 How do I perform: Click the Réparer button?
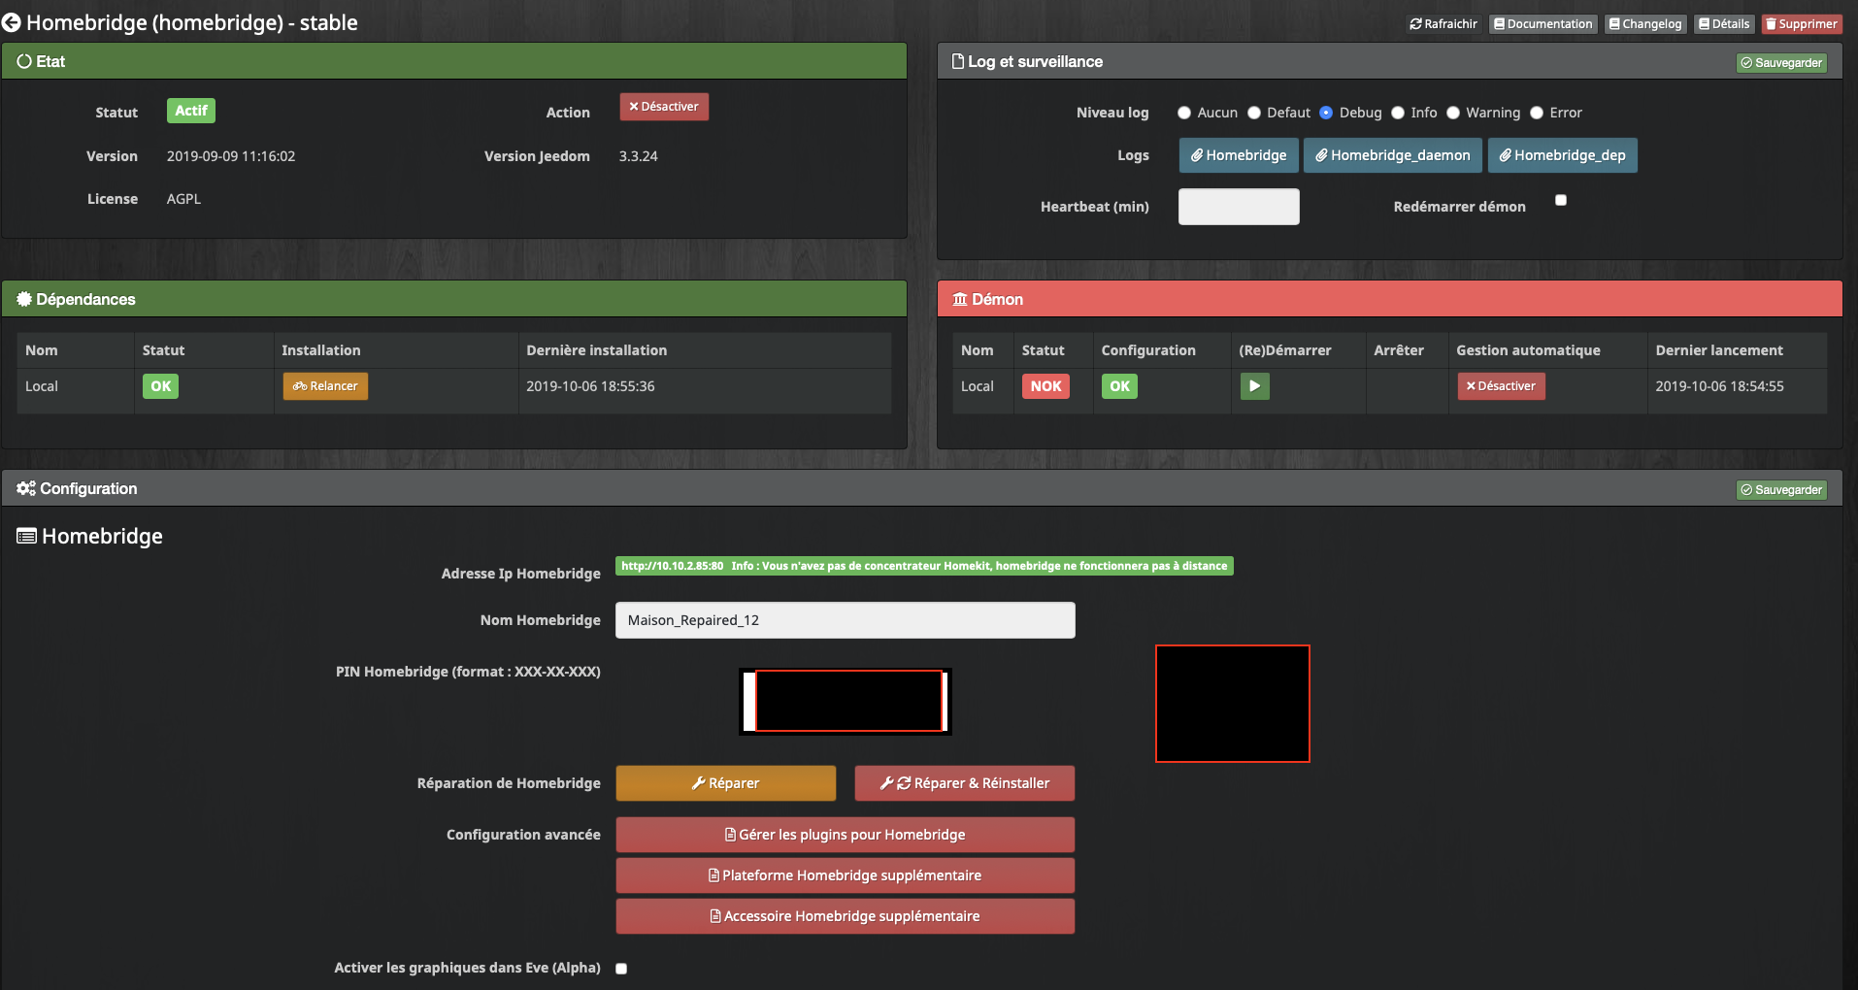(x=726, y=783)
